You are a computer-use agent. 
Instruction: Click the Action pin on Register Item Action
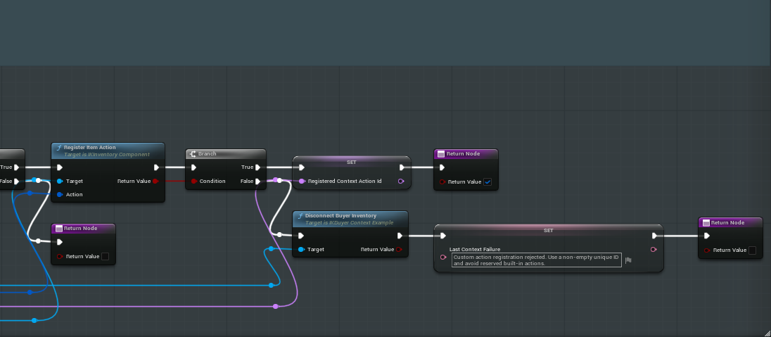(x=60, y=194)
